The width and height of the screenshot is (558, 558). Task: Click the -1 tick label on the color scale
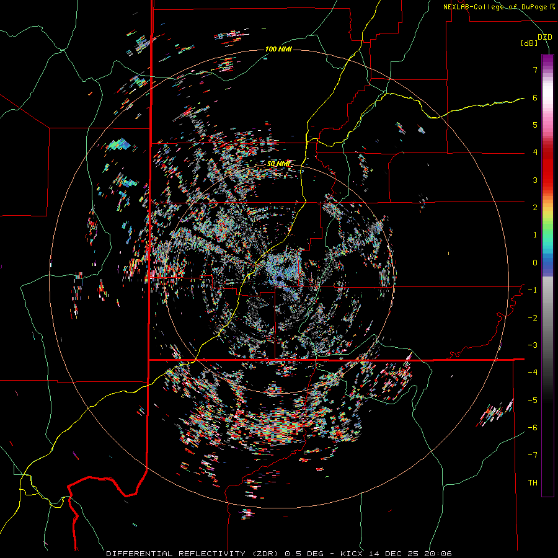[533, 290]
